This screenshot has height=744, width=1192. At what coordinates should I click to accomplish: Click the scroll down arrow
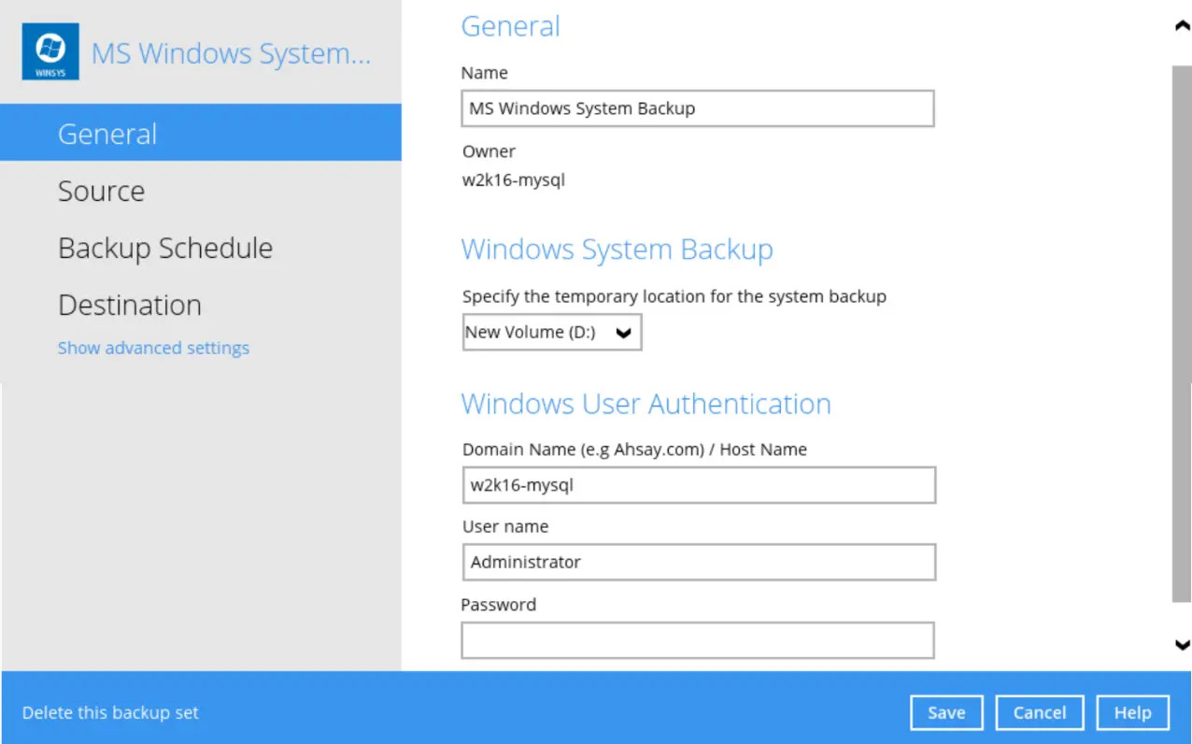click(x=1182, y=644)
